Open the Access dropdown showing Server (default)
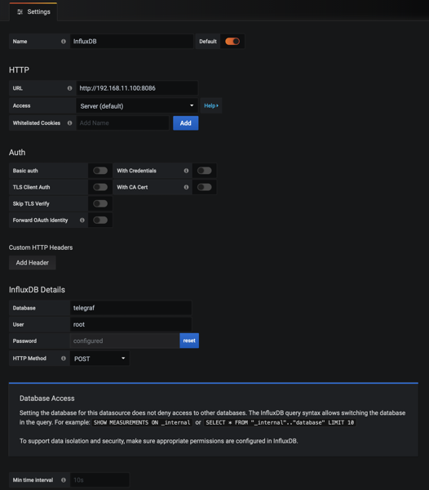The width and height of the screenshot is (429, 490). [x=137, y=106]
